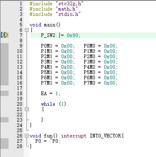Click line number 18 in the gutter
Image resolution: width=156 pixels, height=157 pixels.
[x=20, y=94]
